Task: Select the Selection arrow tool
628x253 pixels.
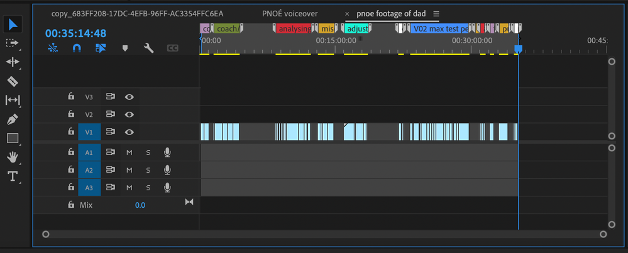Action: click(x=13, y=24)
